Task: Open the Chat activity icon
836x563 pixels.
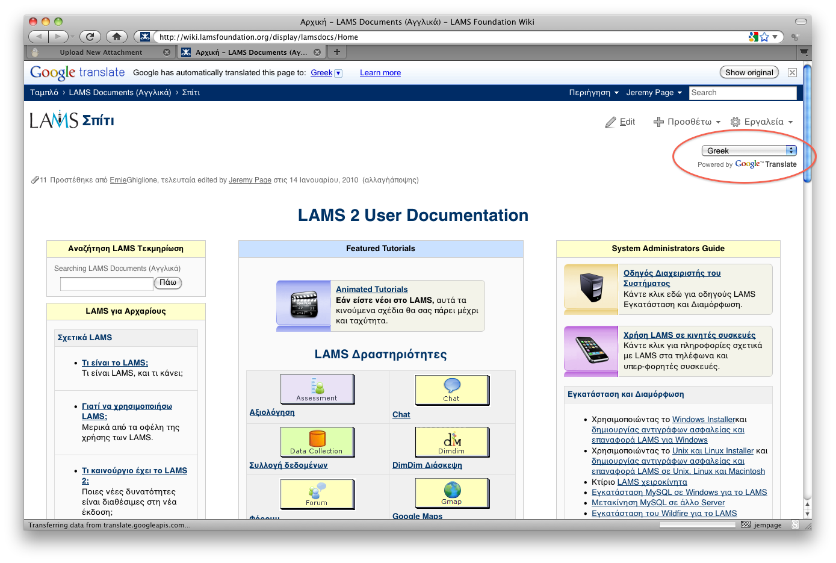Action: pyautogui.click(x=451, y=390)
